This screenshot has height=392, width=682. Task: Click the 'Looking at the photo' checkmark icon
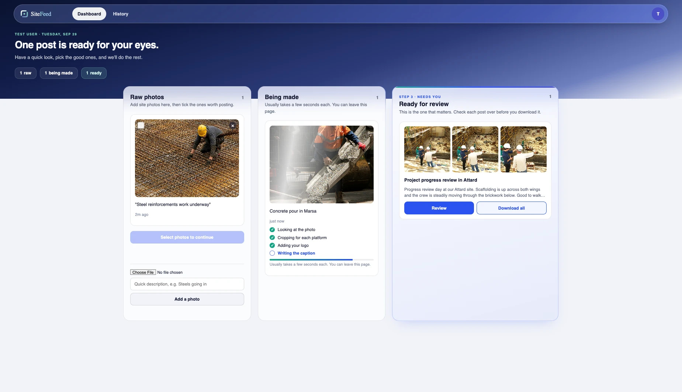(272, 230)
